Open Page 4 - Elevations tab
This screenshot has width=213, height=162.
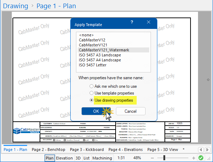point(126,150)
